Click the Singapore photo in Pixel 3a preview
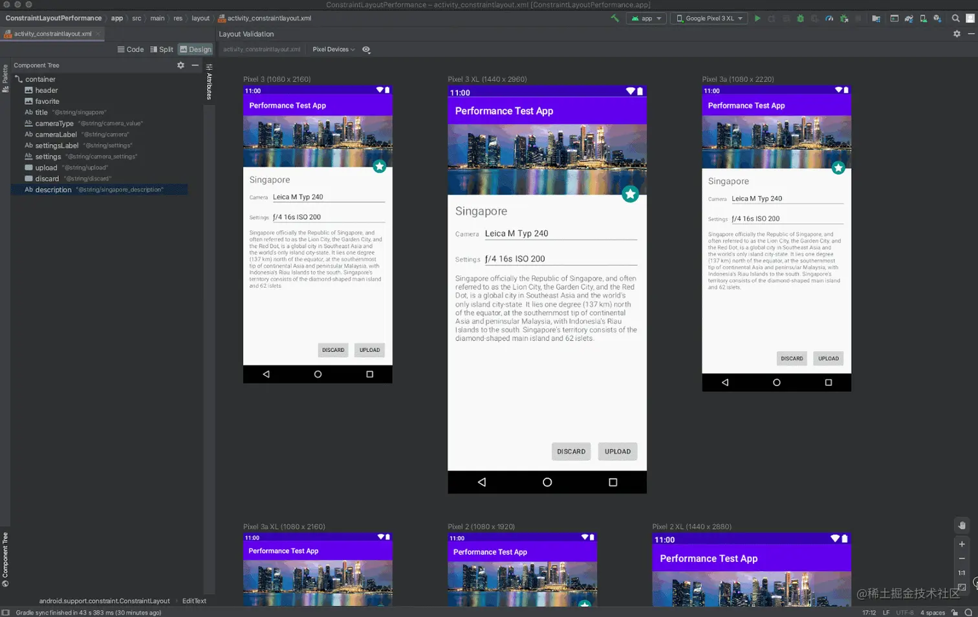The height and width of the screenshot is (617, 978). 776,142
